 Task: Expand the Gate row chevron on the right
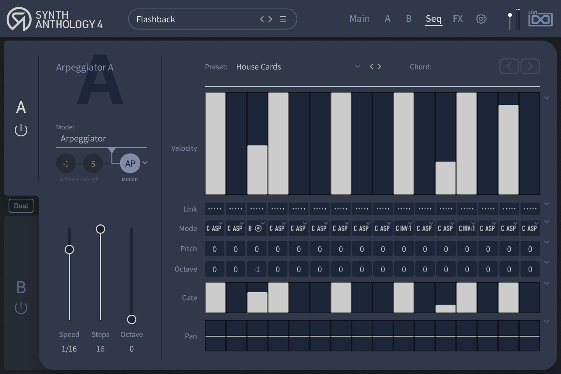547,283
